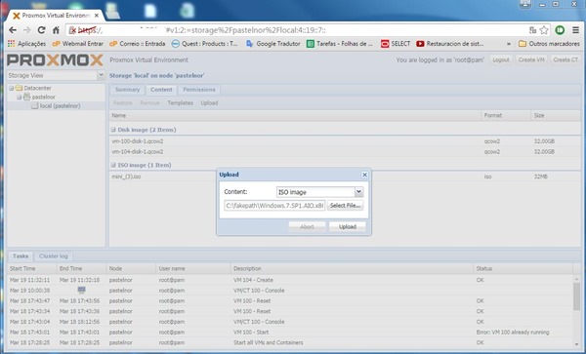Open the Content ISO image dropdown

[x=358, y=192]
